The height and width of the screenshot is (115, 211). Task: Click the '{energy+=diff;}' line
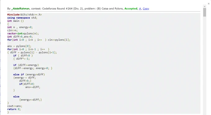click(x=30, y=100)
